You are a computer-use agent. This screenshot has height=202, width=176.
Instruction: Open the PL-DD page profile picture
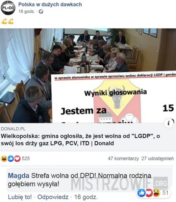(8, 8)
